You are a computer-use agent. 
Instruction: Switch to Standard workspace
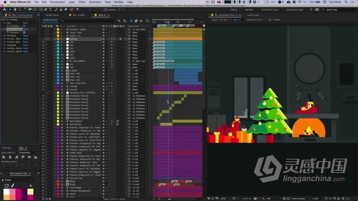click(249, 10)
